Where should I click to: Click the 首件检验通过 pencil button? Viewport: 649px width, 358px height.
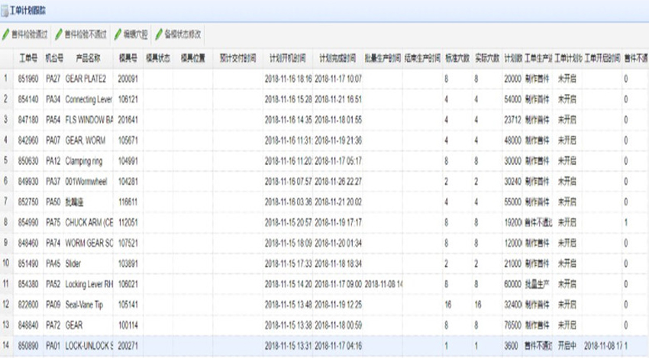[25, 34]
